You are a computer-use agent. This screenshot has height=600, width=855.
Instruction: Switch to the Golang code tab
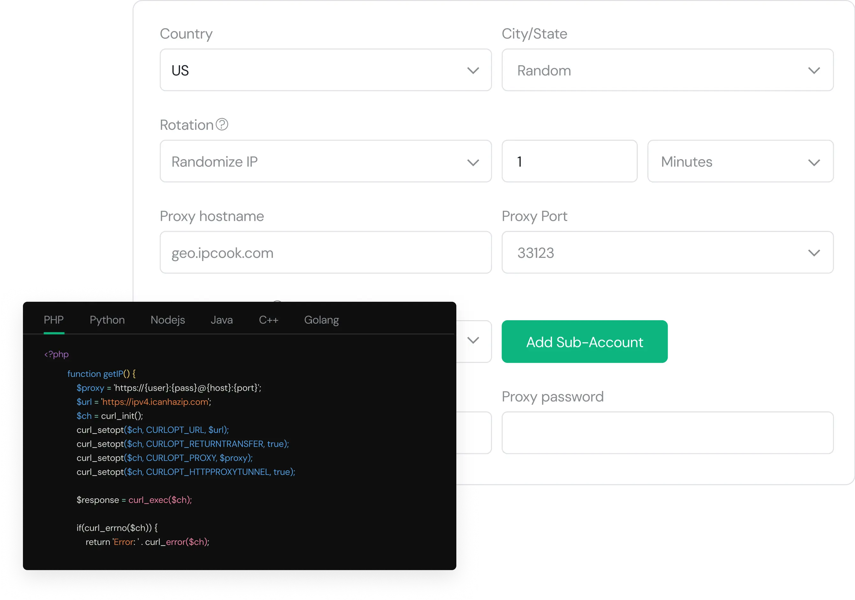click(x=321, y=320)
